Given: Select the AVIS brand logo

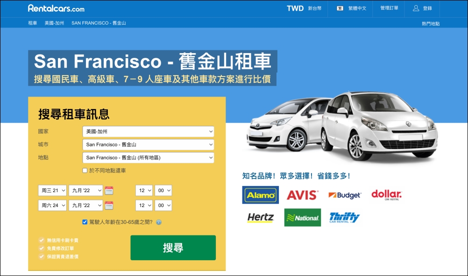Looking at the screenshot, I should (x=302, y=195).
